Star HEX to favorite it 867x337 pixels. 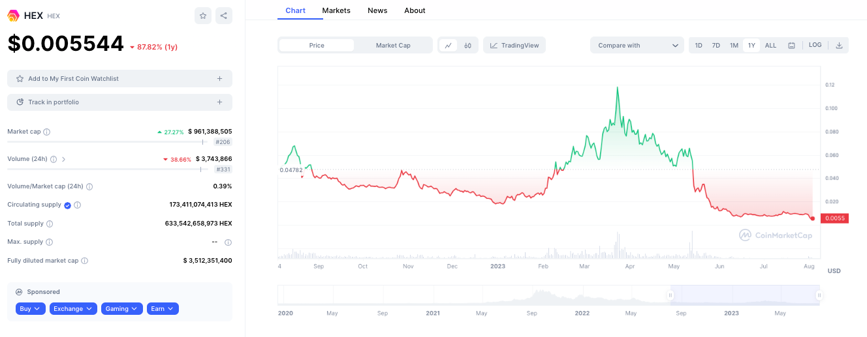click(x=203, y=16)
